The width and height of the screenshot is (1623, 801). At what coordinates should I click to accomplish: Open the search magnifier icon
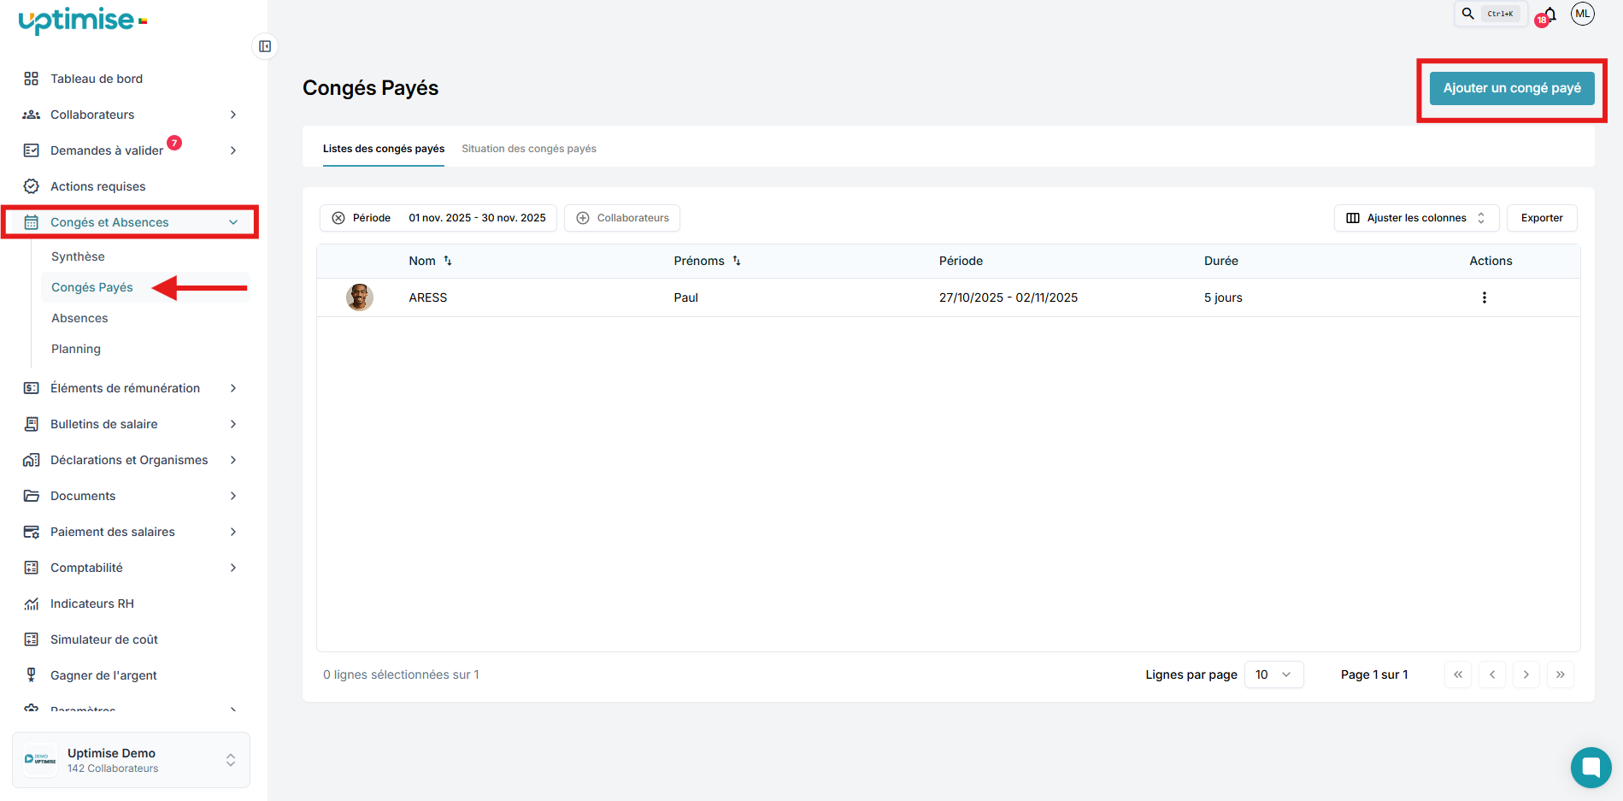pos(1467,14)
